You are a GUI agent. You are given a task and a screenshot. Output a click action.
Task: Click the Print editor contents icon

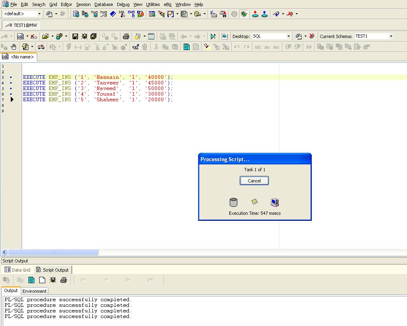(x=126, y=36)
